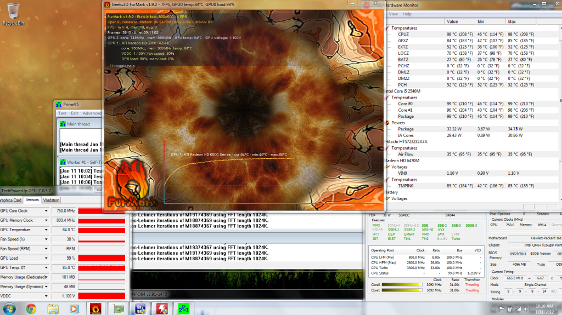This screenshot has height=315, width=562.
Task: Open GPU Temp. #1 sensor dropdown
Action: [46, 268]
